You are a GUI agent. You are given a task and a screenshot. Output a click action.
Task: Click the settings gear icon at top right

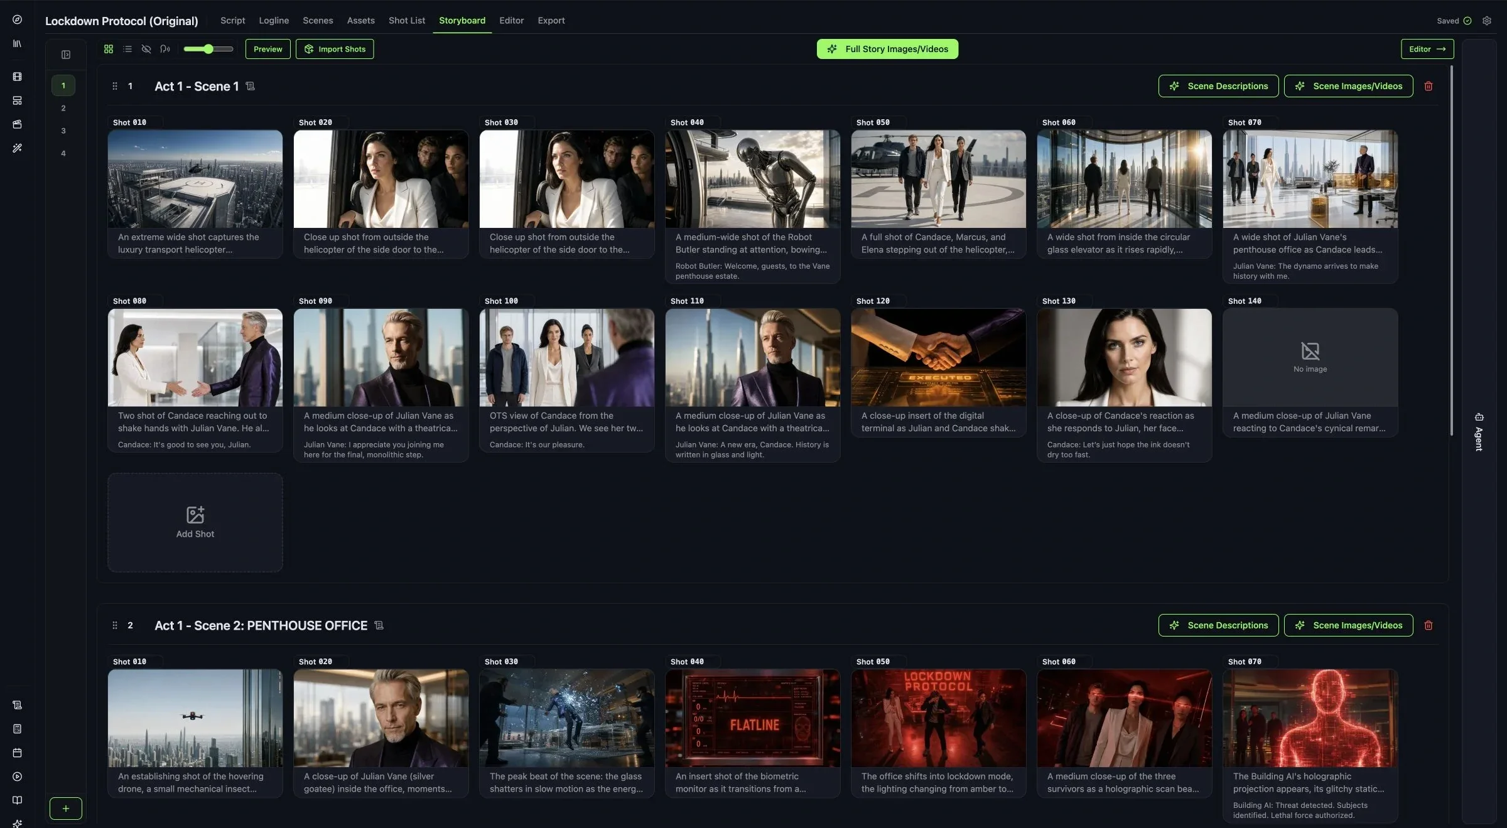coord(1487,21)
